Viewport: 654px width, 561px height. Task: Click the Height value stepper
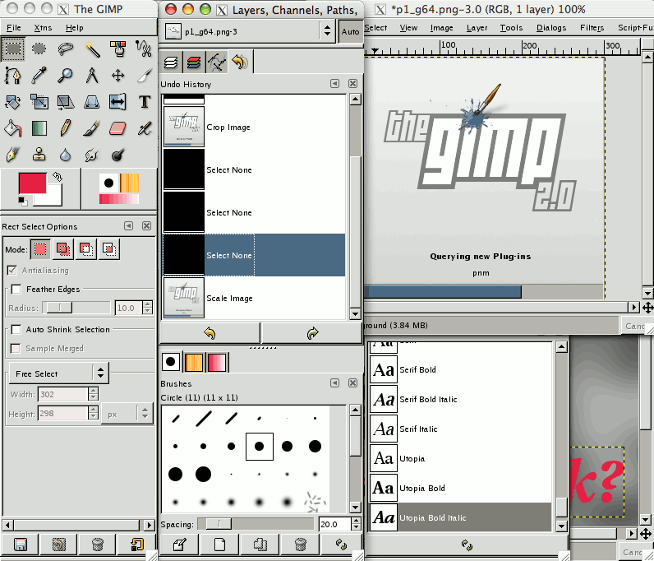click(93, 413)
